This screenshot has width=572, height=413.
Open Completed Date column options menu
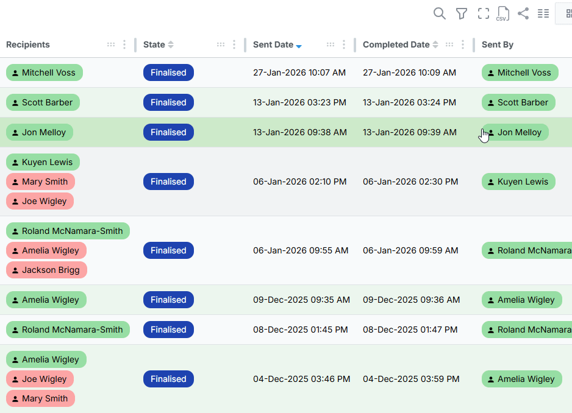point(463,44)
